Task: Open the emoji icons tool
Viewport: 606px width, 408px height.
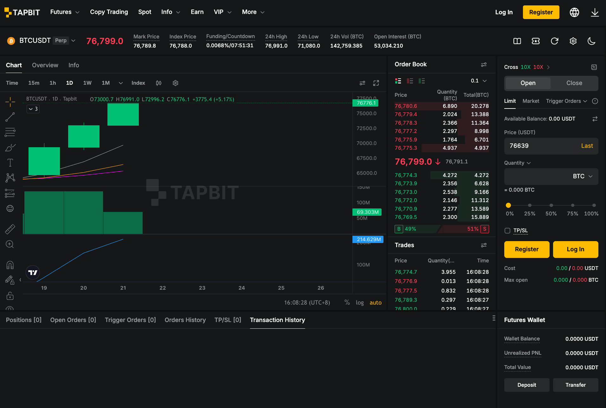Action: tap(10, 208)
